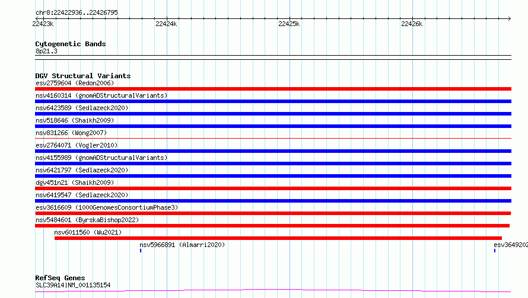
Task: Click the RefSeq Genes track title
Action: pyautogui.click(x=61, y=278)
